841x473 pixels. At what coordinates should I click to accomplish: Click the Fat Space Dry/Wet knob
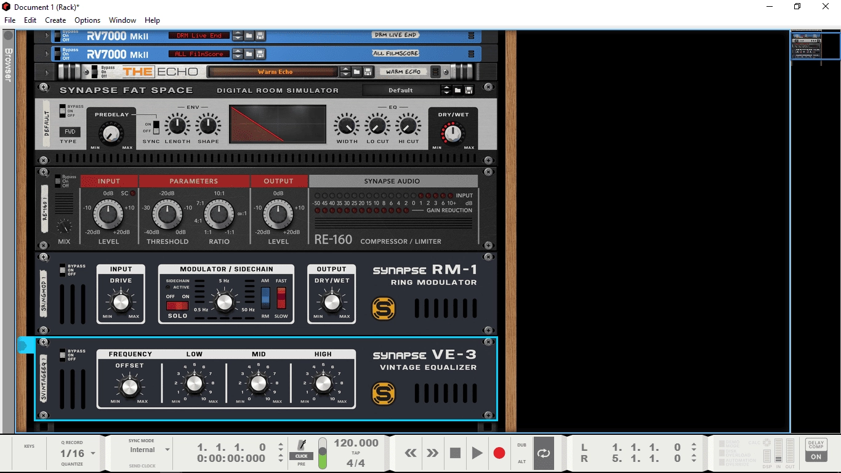coord(453,133)
